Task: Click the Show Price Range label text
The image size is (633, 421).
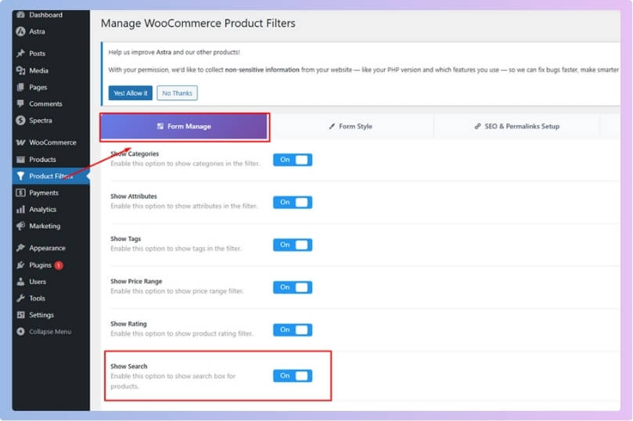Action: click(136, 282)
